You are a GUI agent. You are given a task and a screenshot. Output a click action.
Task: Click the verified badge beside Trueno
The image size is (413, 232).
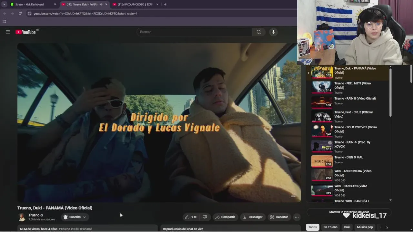pos(42,215)
